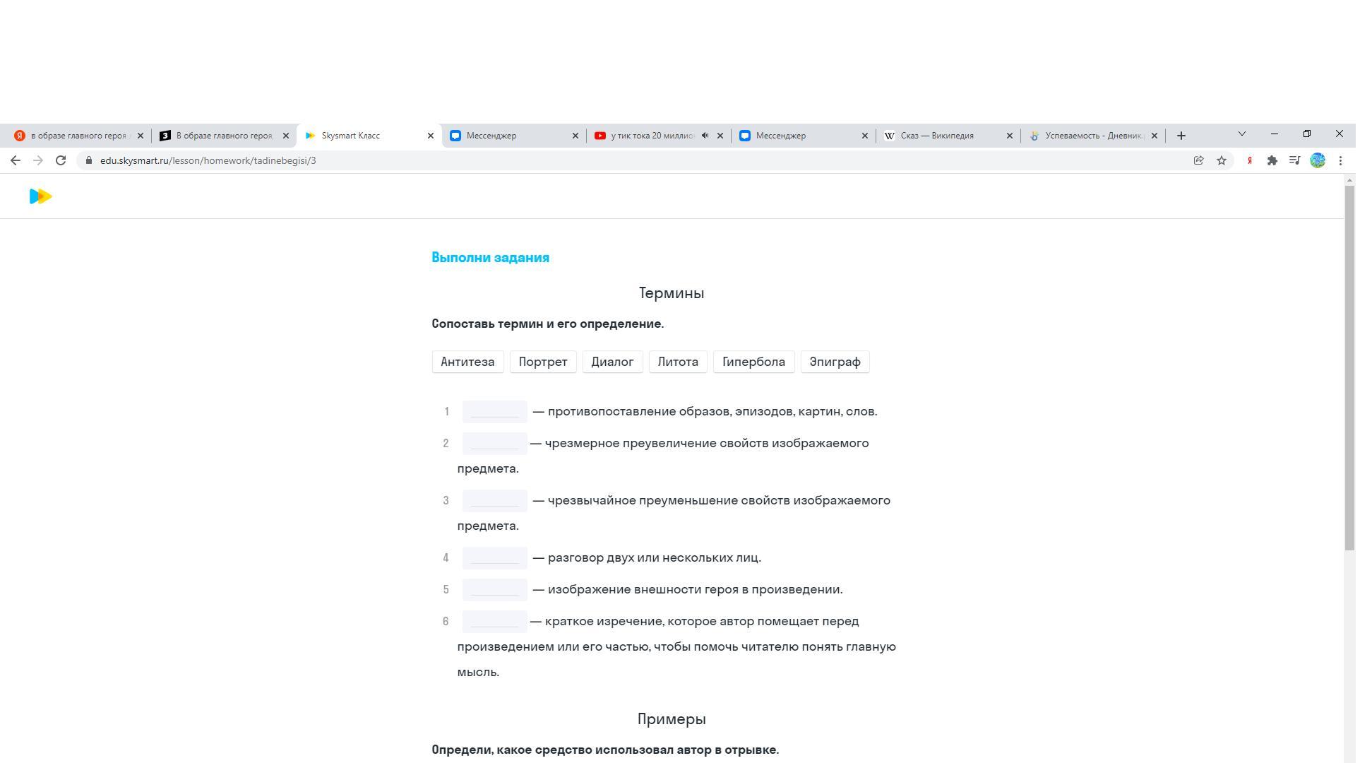Switch to the Yandex 'в образе главного героя' tab
The width and height of the screenshot is (1360, 763).
click(x=78, y=136)
